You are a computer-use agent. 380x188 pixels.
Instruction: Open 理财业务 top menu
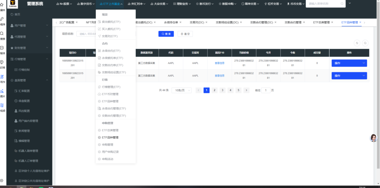click(x=182, y=4)
